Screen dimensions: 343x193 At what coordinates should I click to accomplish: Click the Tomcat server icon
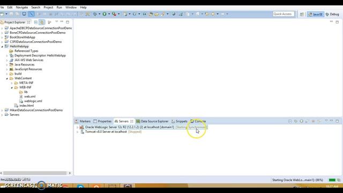(x=82, y=132)
